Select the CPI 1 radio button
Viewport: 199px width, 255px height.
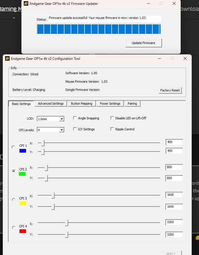pos(13,147)
